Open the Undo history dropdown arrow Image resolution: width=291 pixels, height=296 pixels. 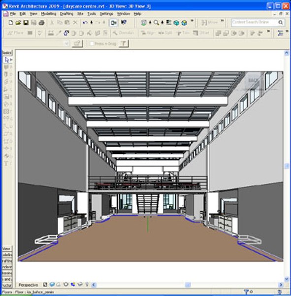pyautogui.click(x=92, y=23)
